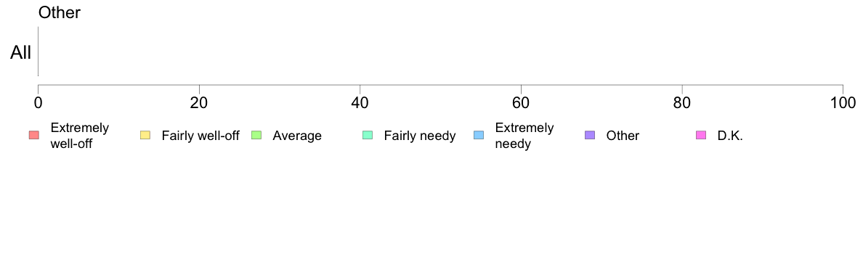Click the blue Extremely needy legend swatch
The height and width of the screenshot is (267, 863).
click(x=479, y=136)
